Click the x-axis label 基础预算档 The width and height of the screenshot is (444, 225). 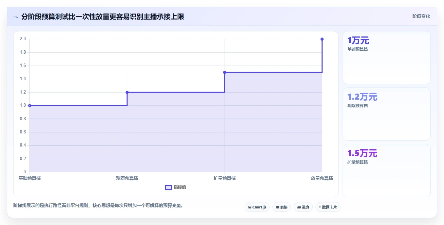point(30,178)
